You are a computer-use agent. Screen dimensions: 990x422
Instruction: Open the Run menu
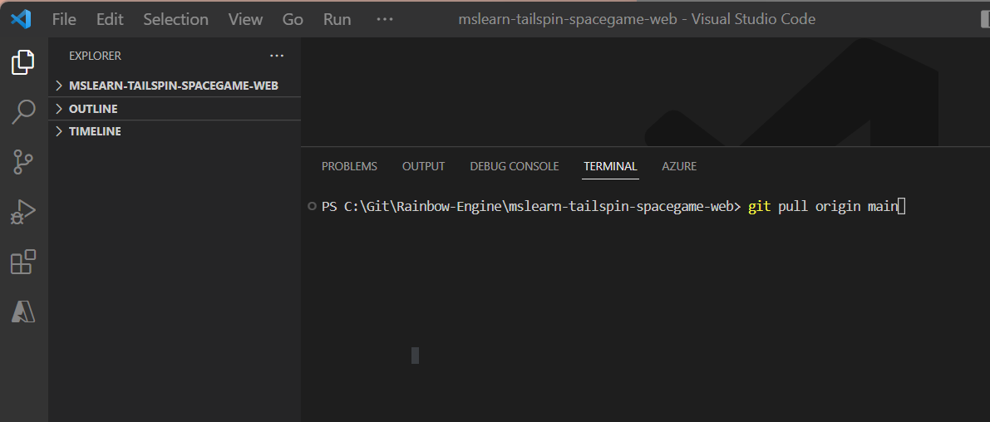(337, 20)
